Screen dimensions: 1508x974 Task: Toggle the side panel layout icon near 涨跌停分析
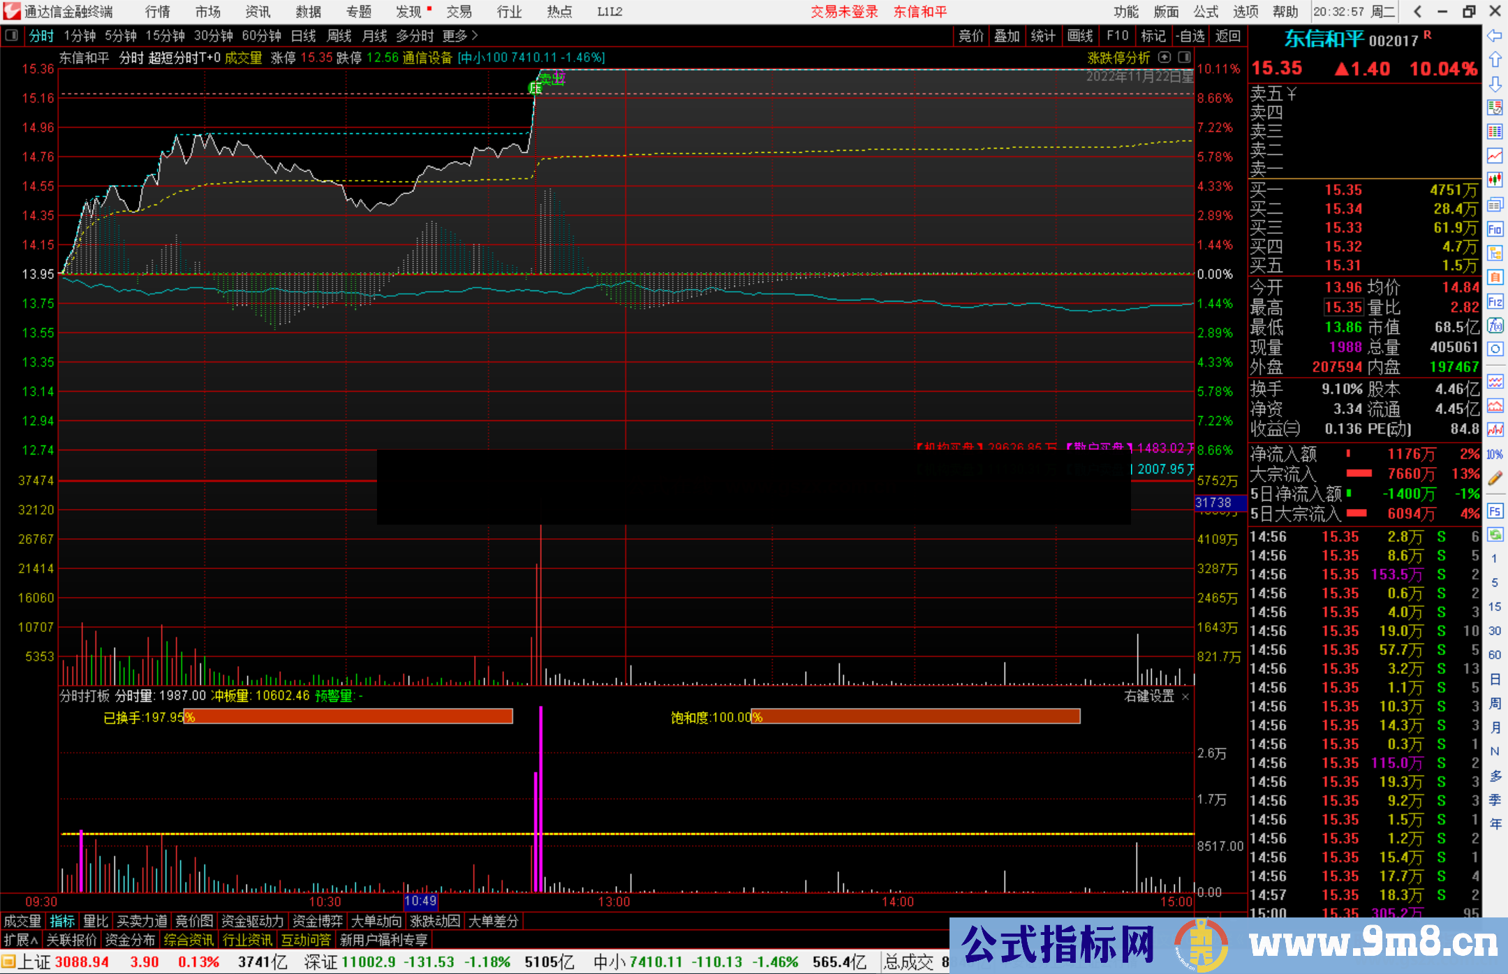coord(1185,57)
